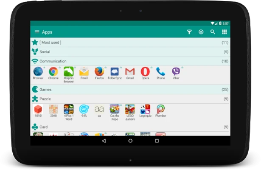Image resolution: width=261 pixels, height=170 pixels.
Task: Launch the 2048 game
Action: click(53, 110)
